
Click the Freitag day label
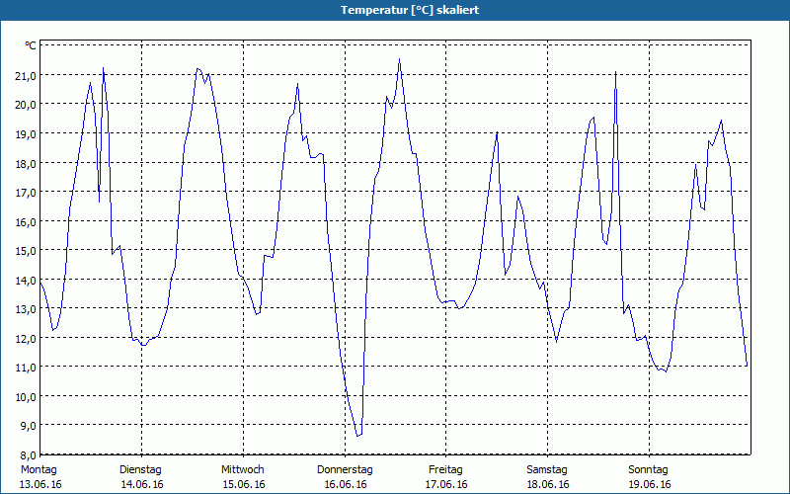pyautogui.click(x=446, y=470)
